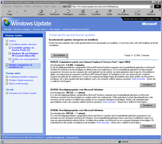Click Microsoft.nl Gids top-right link
The image size is (162, 144).
pyautogui.click(x=153, y=19)
